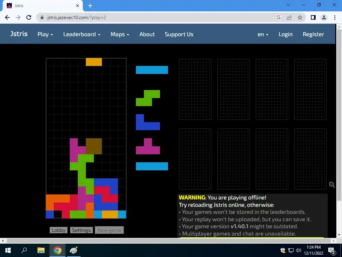
Task: Click the Jstris logo link
Action: [19, 34]
